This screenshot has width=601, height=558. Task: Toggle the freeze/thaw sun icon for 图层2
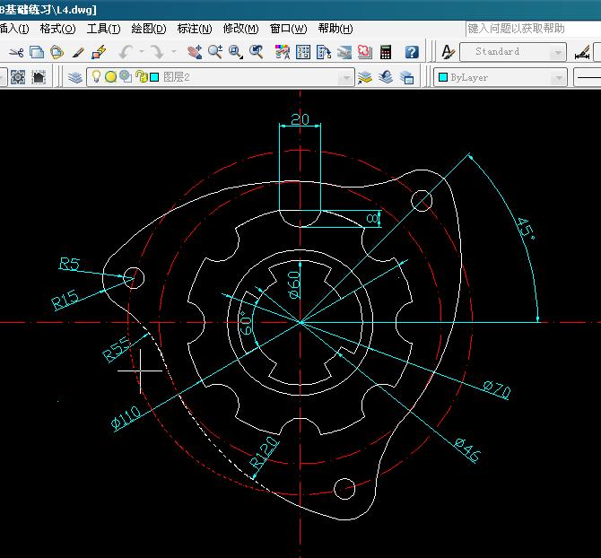pos(110,77)
